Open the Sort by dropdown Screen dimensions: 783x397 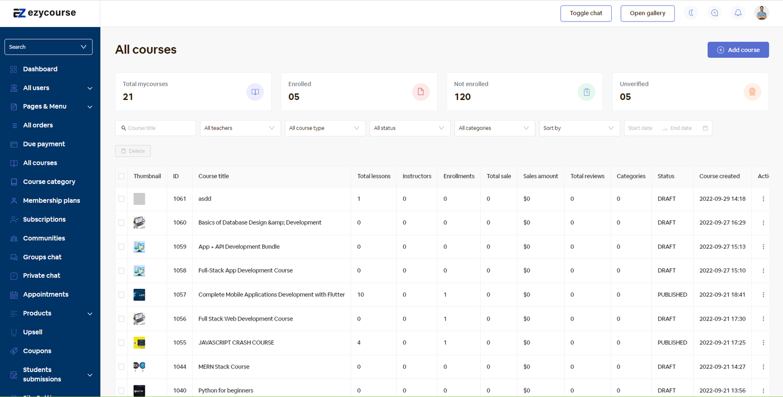tap(579, 128)
